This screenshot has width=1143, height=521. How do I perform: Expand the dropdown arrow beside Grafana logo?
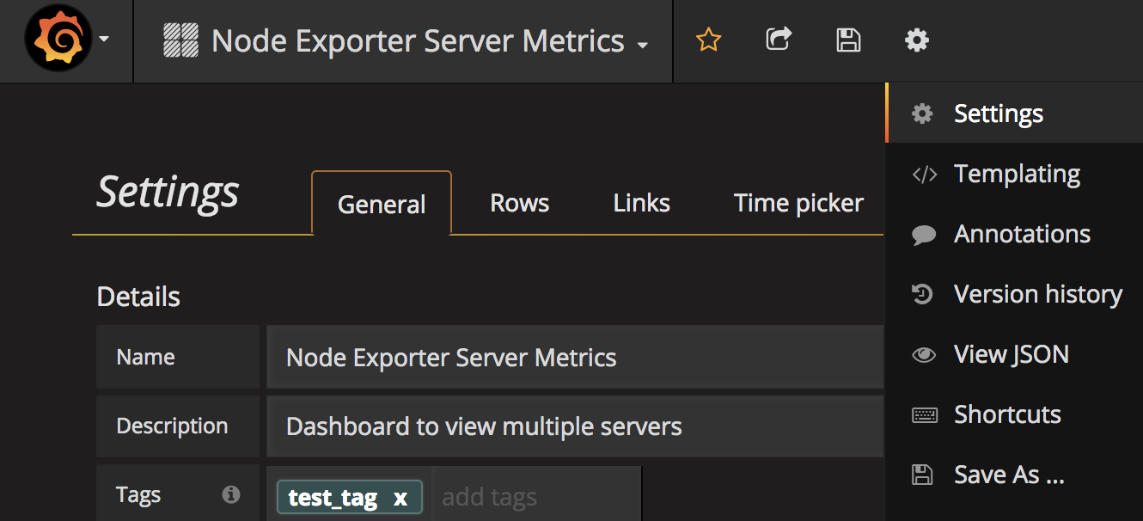tap(105, 40)
